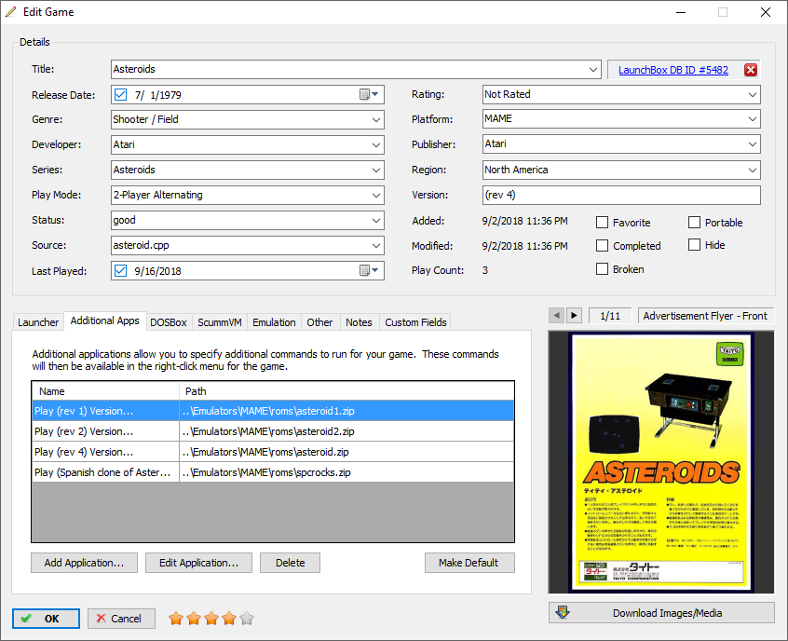The height and width of the screenshot is (641, 788).
Task: Expand the Play Mode dropdown
Action: [x=376, y=195]
